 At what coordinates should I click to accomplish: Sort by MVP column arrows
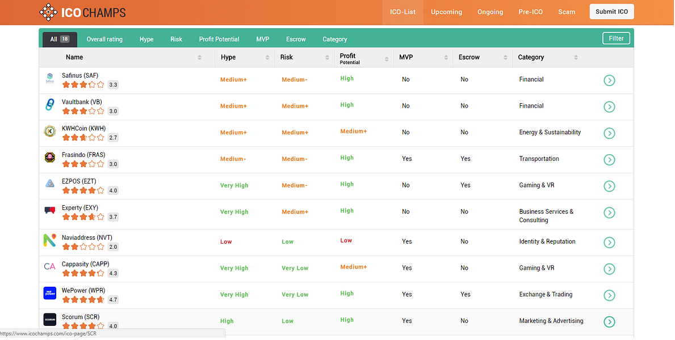(446, 58)
